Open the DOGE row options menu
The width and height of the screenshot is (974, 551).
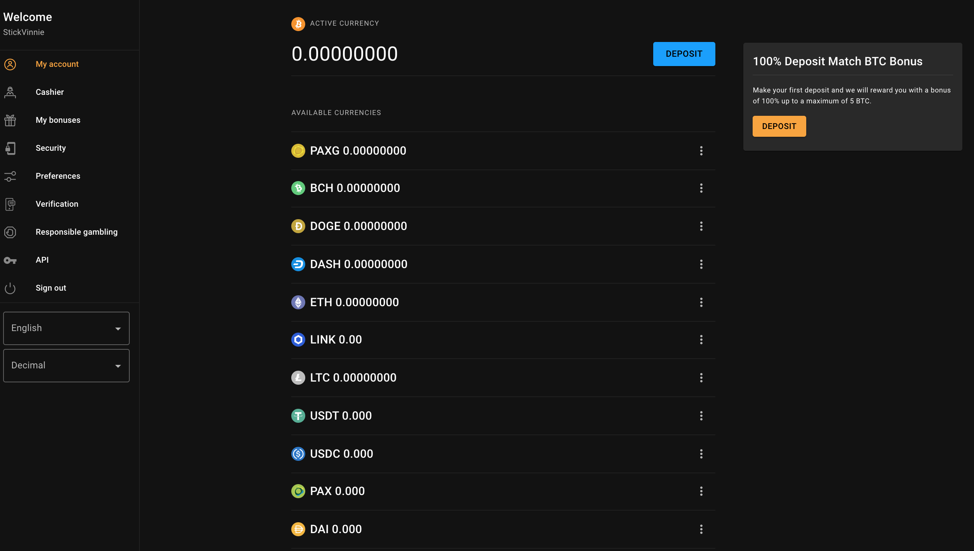[701, 226]
